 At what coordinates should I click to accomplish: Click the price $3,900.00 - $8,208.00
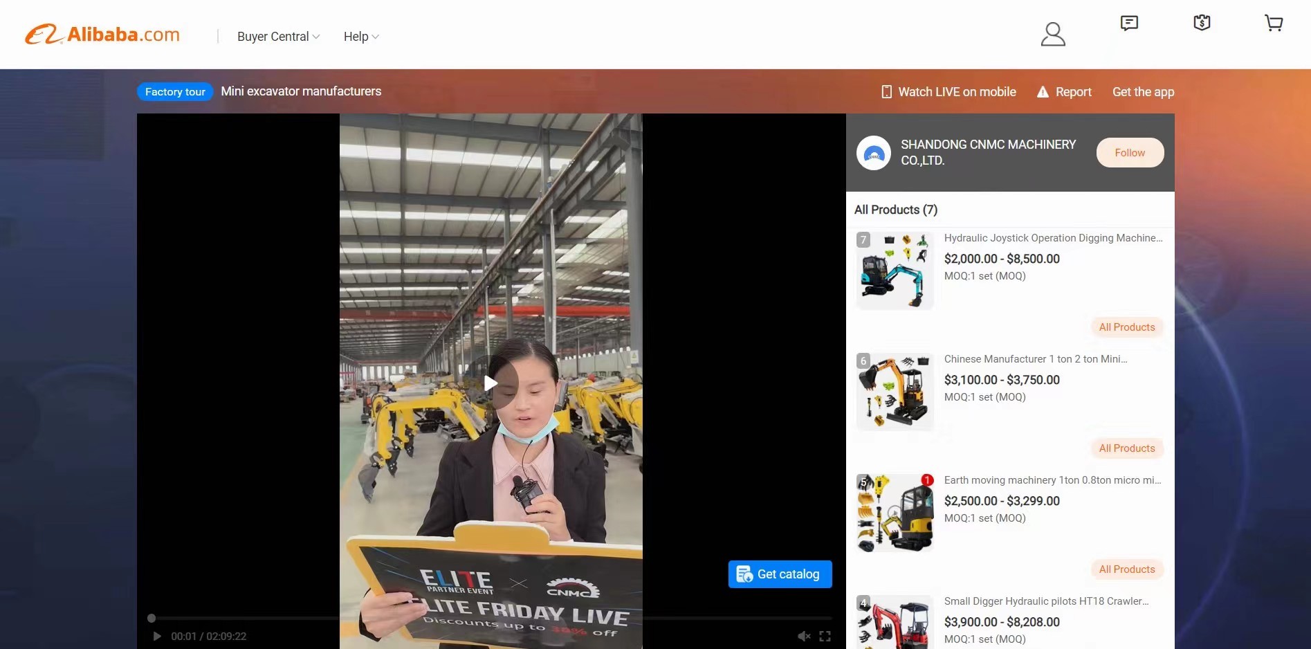[x=1002, y=622]
